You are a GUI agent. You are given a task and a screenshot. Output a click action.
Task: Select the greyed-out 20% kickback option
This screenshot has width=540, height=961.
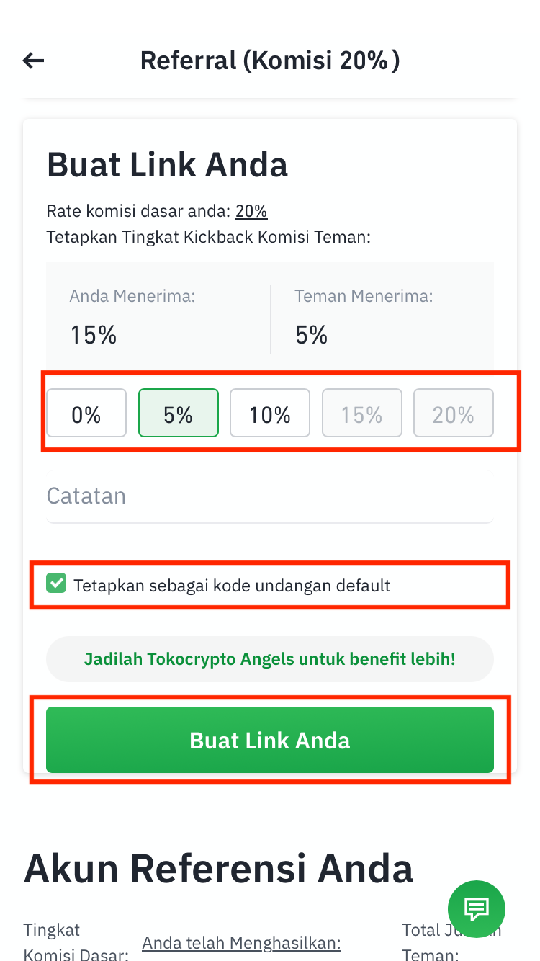coord(454,414)
